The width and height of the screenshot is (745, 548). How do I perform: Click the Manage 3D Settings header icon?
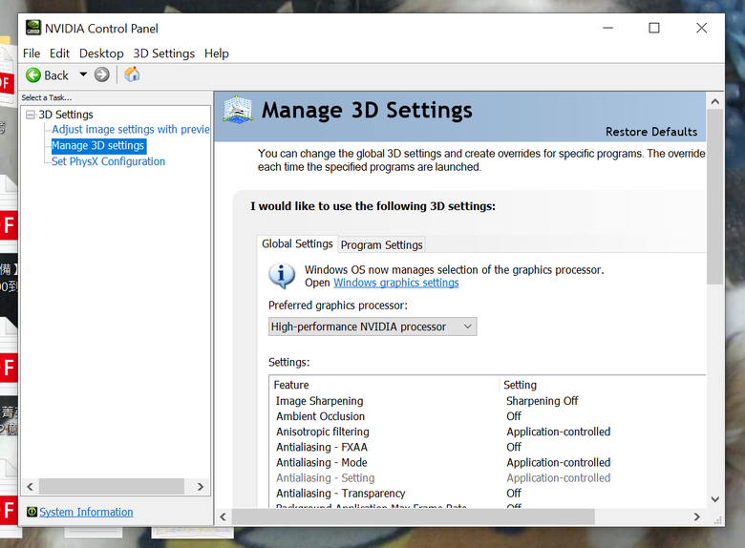tap(238, 110)
